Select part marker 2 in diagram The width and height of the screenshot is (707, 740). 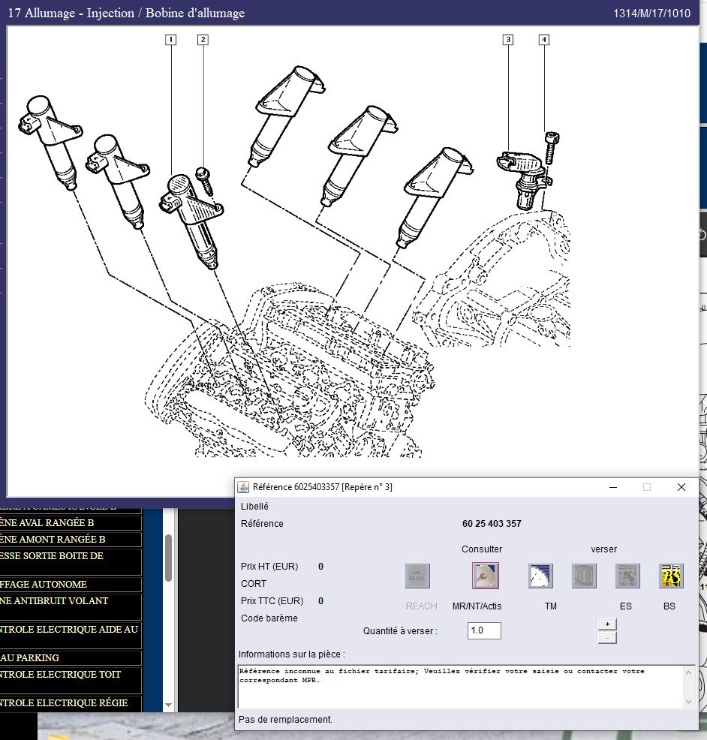point(202,39)
